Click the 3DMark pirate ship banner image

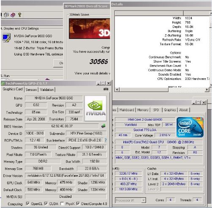click(x=90, y=29)
